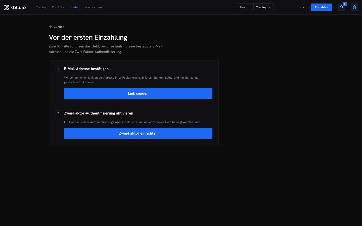Open the Portfolio nav tab
The height and width of the screenshot is (226, 362).
click(x=58, y=7)
